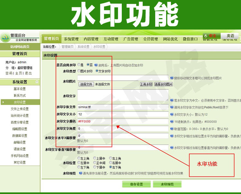
Task: Click the 上传水印 button
Action: [146, 84]
